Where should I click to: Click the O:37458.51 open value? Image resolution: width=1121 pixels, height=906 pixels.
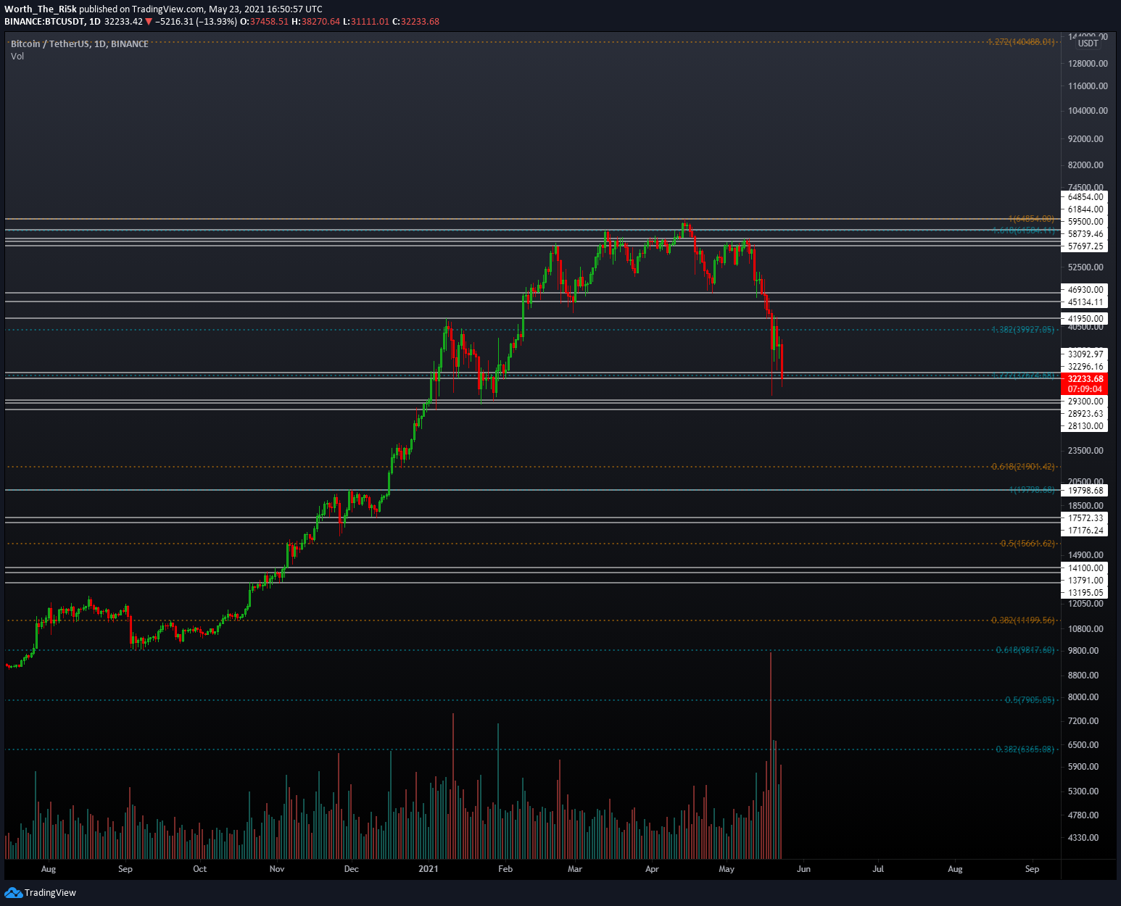pyautogui.click(x=265, y=22)
